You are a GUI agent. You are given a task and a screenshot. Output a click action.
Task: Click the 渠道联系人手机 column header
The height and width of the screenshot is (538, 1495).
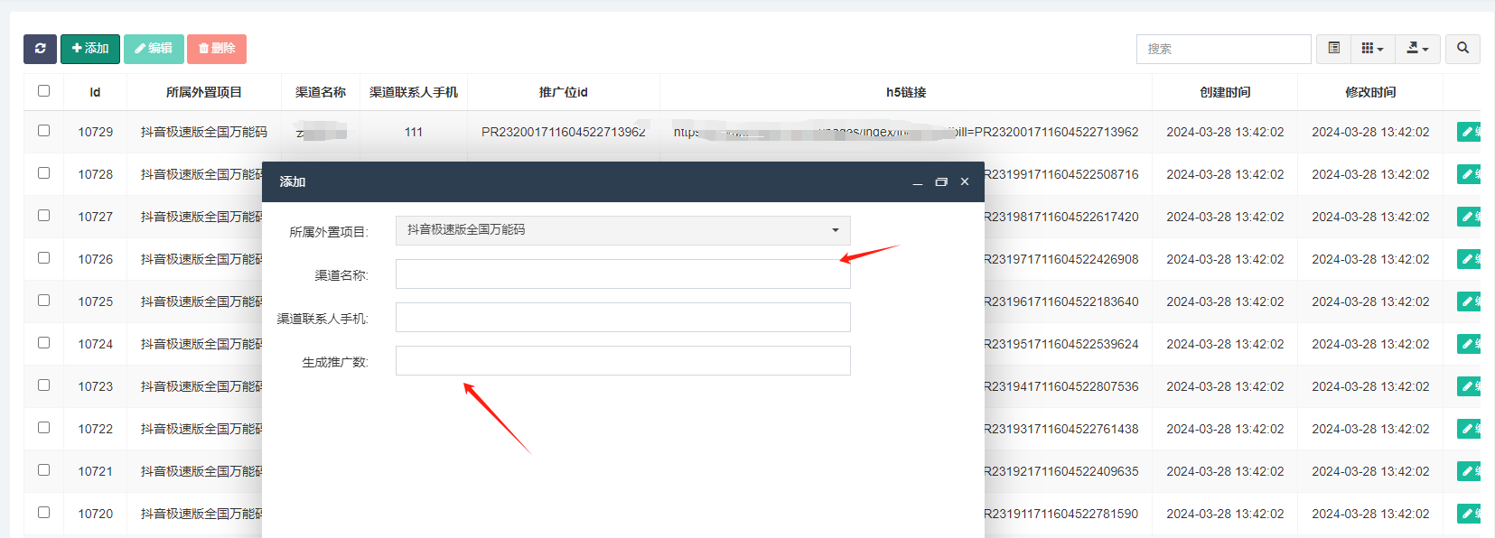pyautogui.click(x=414, y=92)
